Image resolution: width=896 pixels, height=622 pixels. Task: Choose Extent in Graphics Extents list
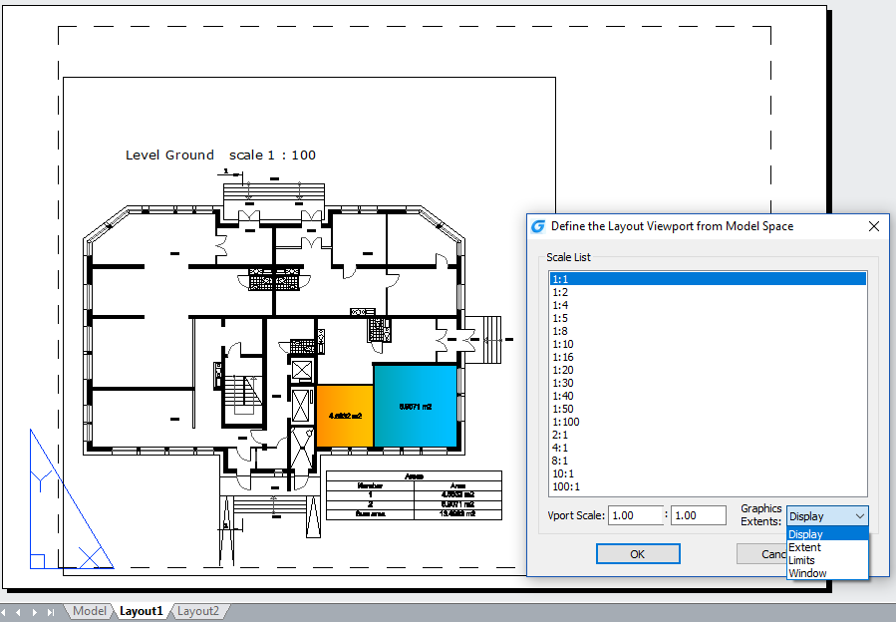pos(827,547)
